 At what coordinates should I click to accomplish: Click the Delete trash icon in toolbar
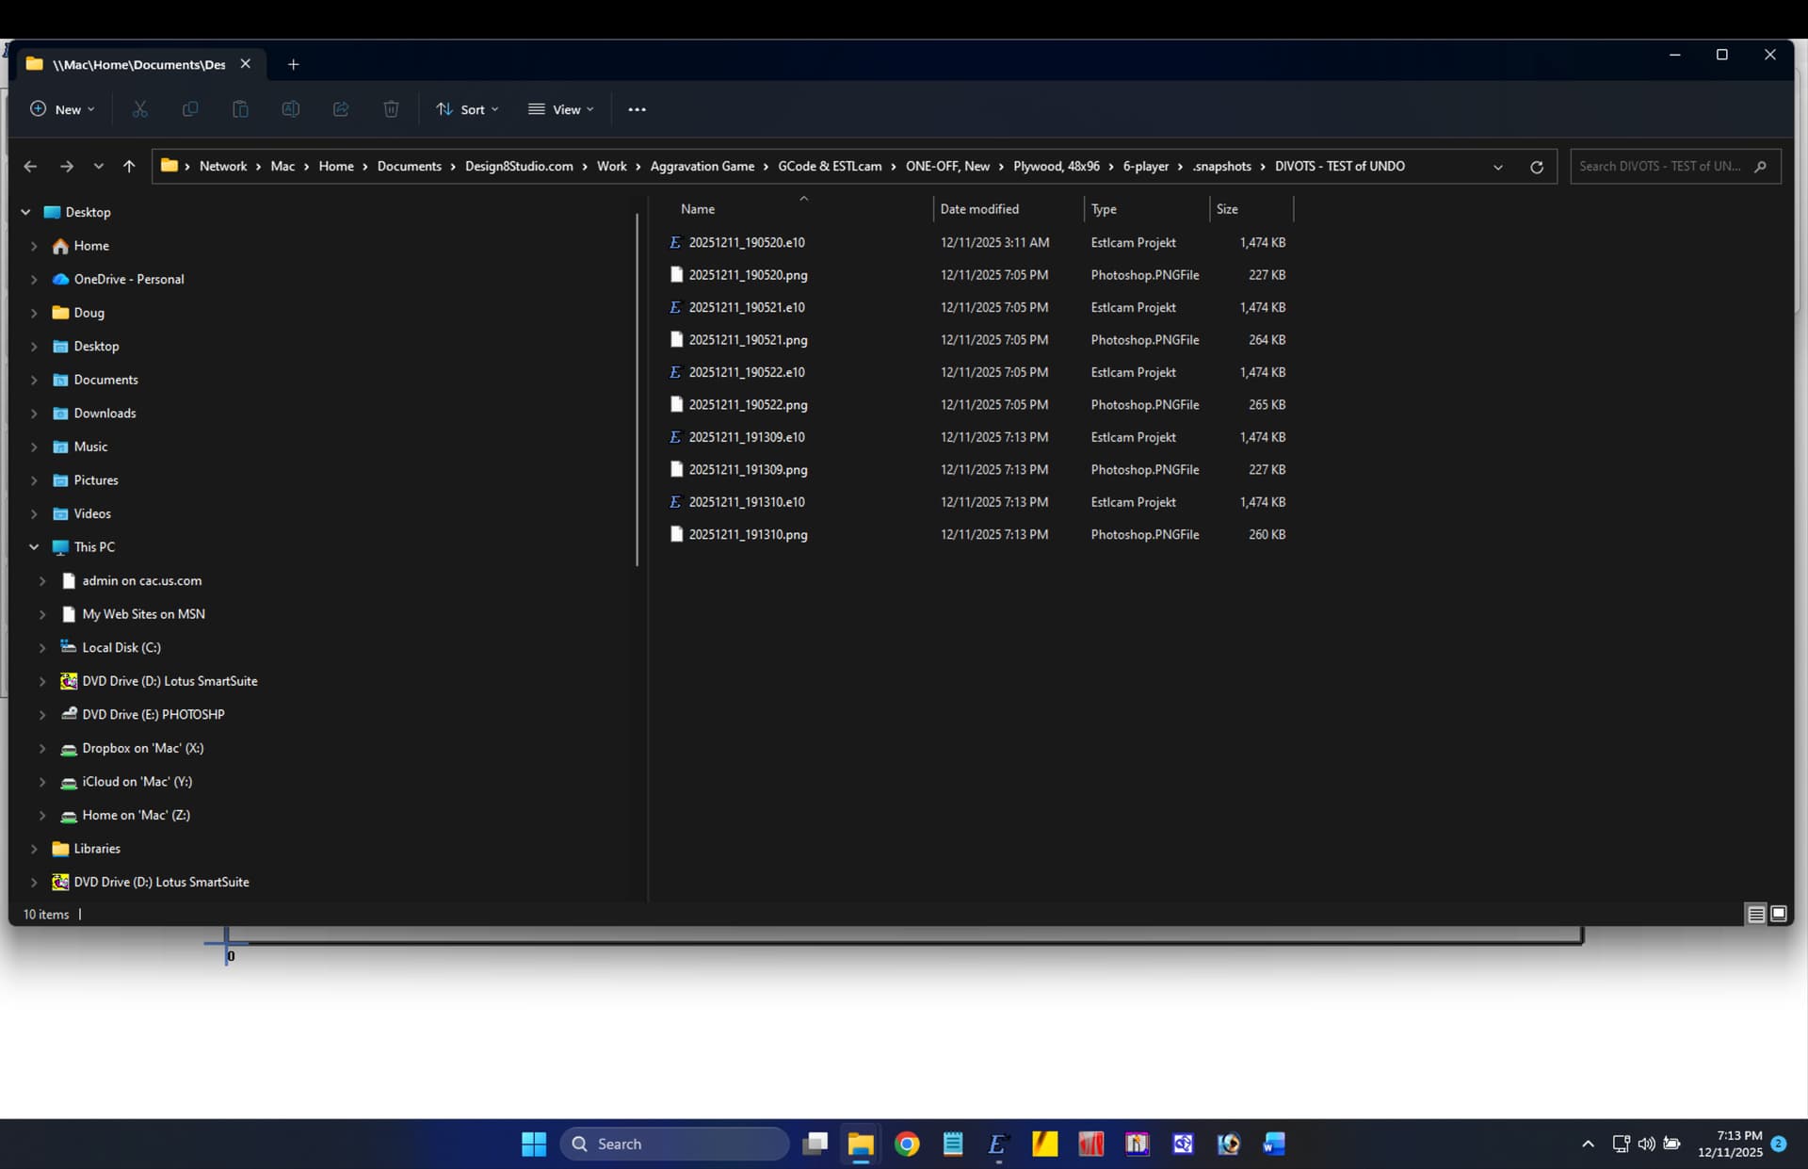pyautogui.click(x=391, y=109)
